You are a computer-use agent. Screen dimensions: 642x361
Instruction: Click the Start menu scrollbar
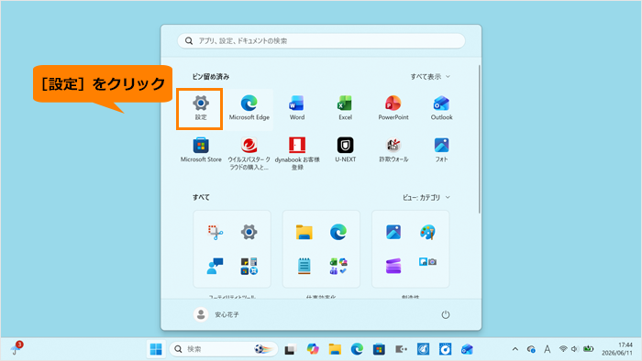(x=479, y=139)
